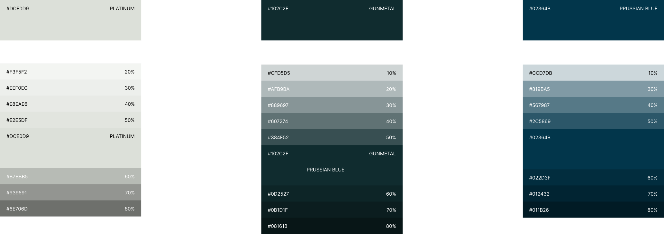Select the #F3F5F2 20% platinum tint
Viewport: 664px width, 234px height.
pyautogui.click(x=71, y=72)
